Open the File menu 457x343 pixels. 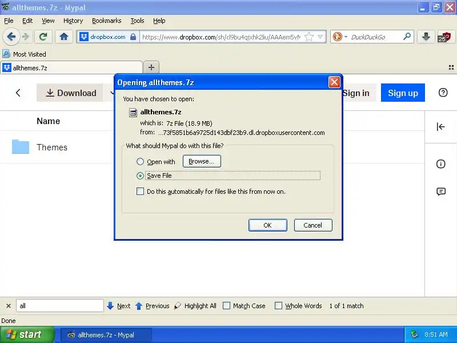pos(9,21)
